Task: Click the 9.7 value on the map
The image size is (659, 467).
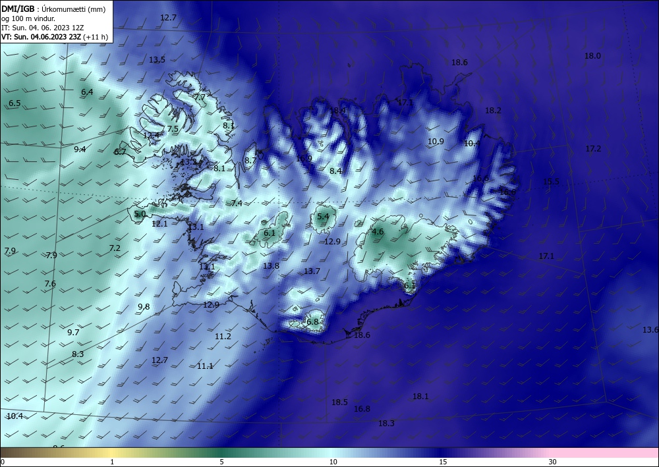Action: (x=73, y=332)
